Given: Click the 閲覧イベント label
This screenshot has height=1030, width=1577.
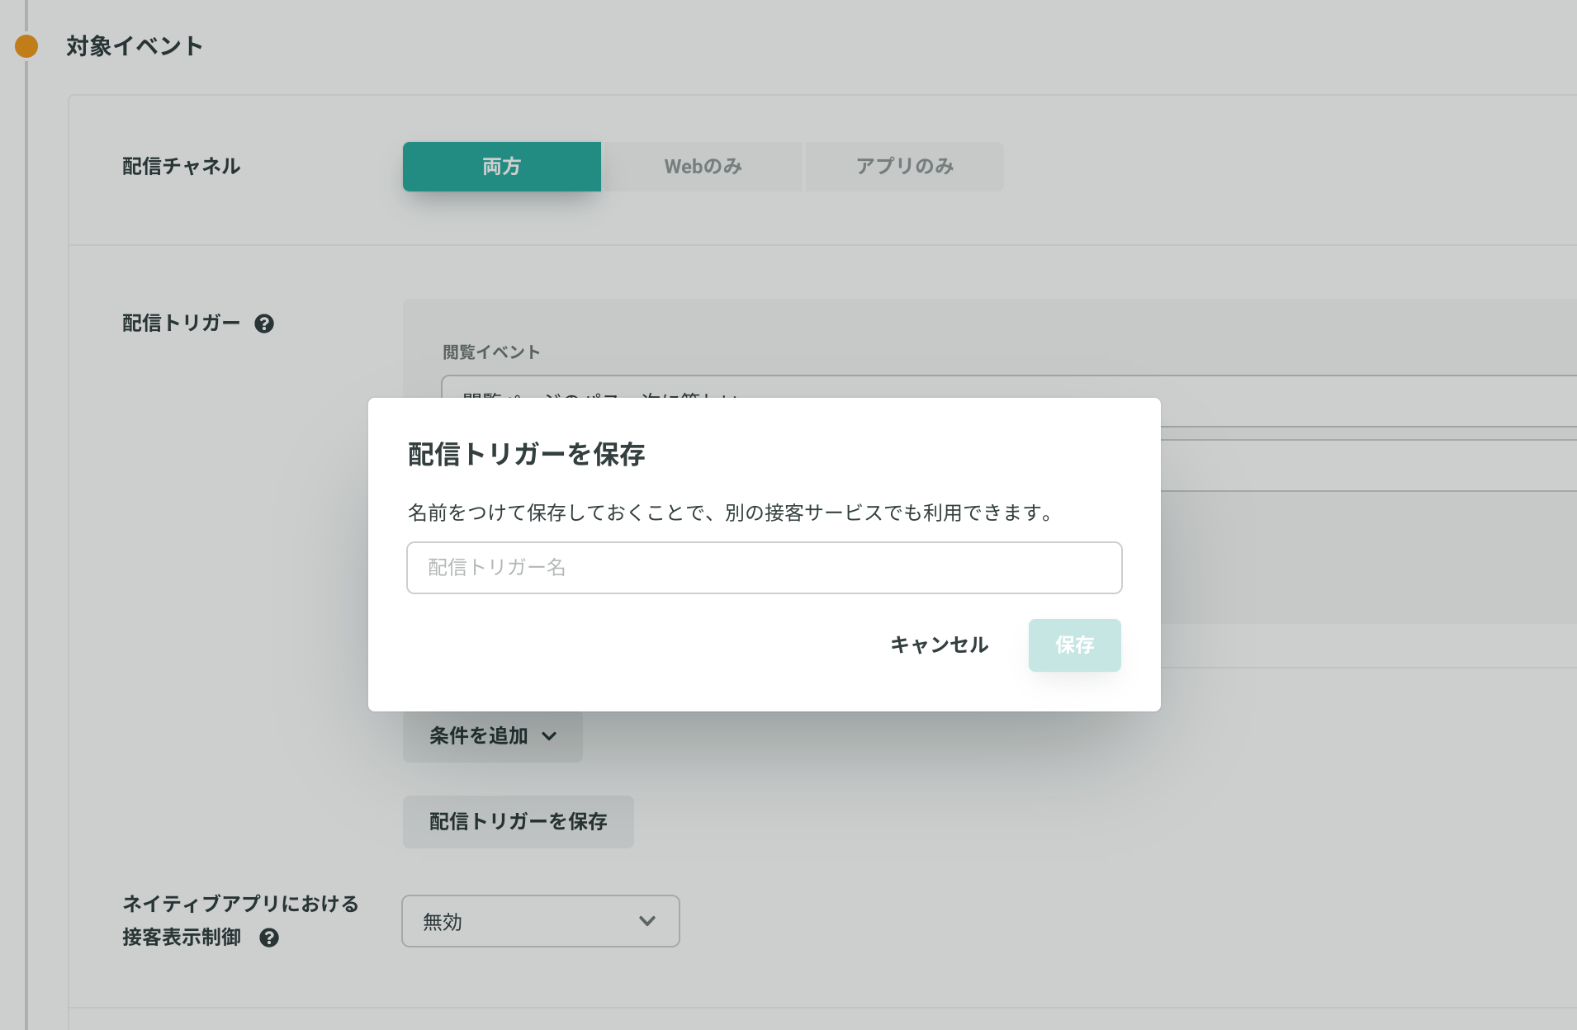Looking at the screenshot, I should point(491,352).
